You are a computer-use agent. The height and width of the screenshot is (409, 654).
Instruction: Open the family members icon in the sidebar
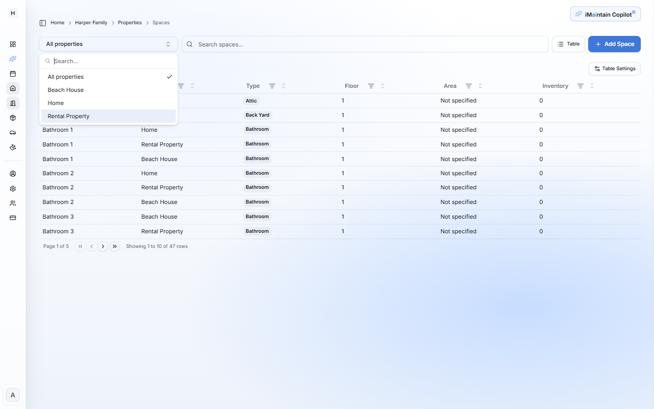point(13,203)
